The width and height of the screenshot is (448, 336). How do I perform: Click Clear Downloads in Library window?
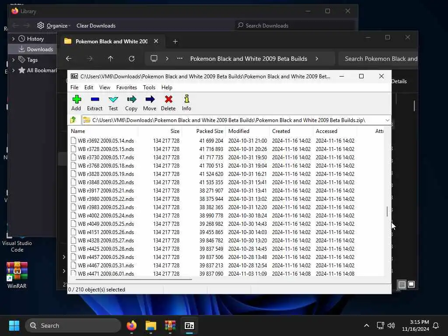(x=96, y=26)
